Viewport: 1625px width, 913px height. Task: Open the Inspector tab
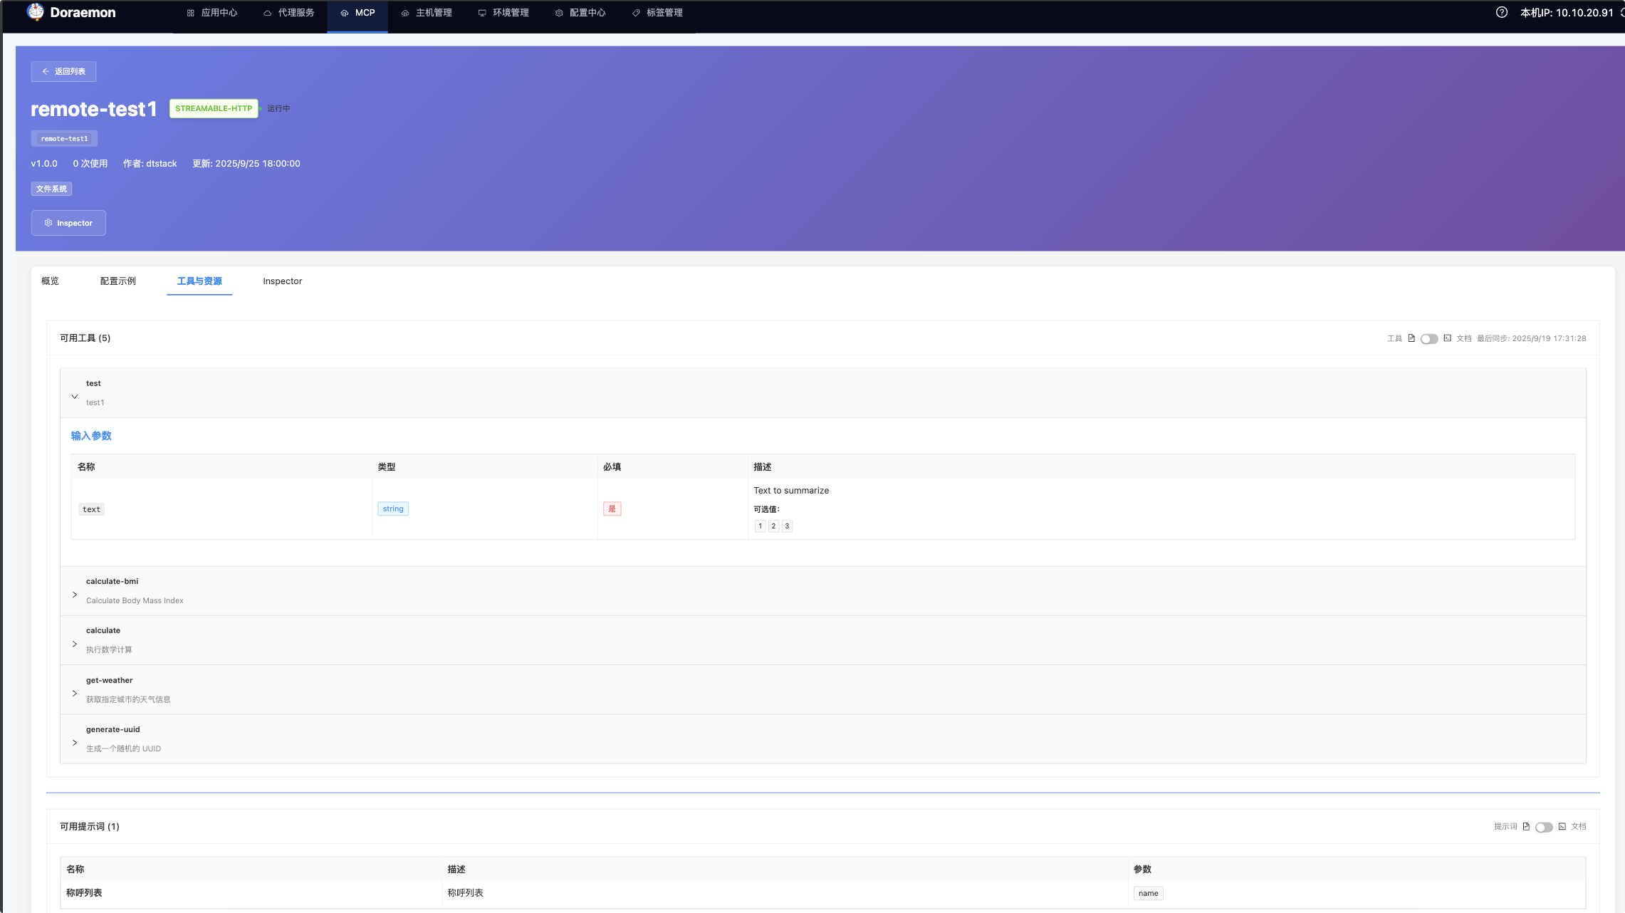point(282,281)
